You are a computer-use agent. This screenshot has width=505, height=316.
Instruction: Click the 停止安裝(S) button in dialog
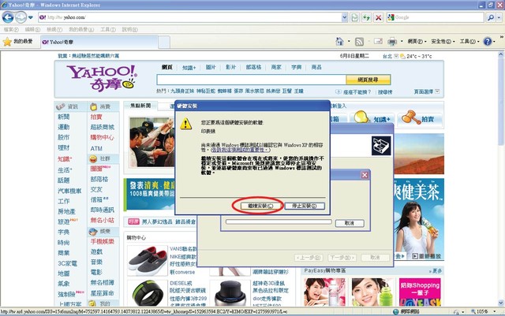[x=305, y=206]
